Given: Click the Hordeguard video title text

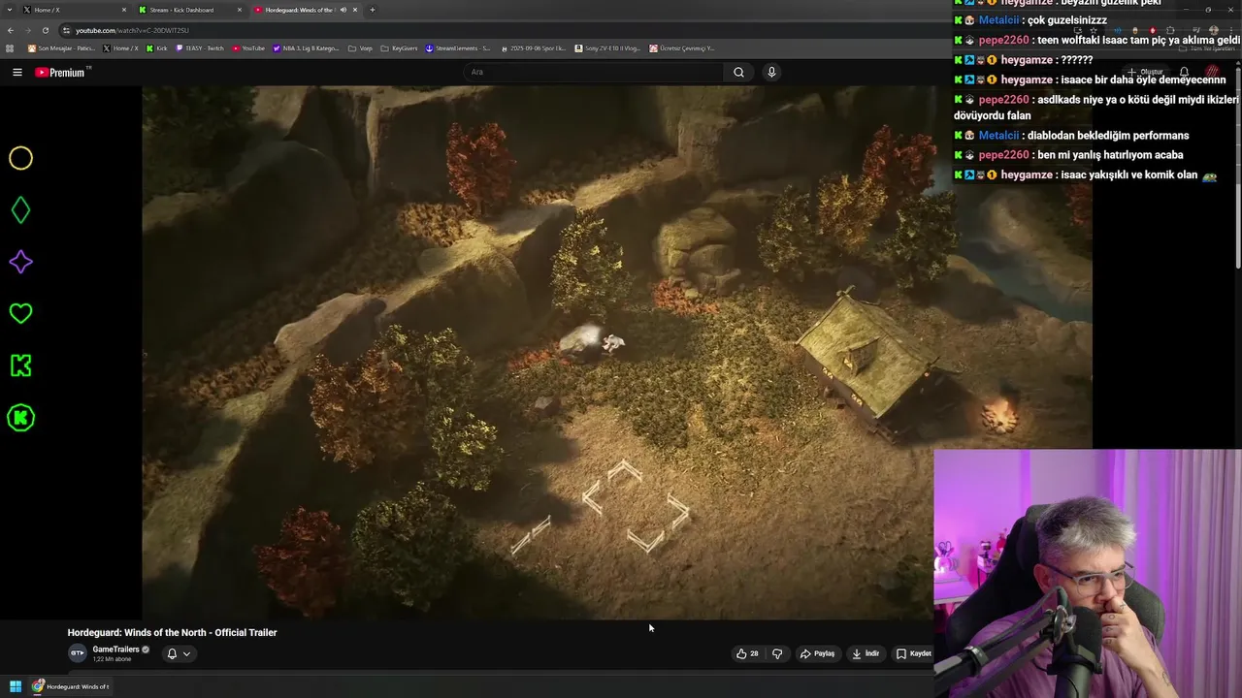Looking at the screenshot, I should point(172,632).
